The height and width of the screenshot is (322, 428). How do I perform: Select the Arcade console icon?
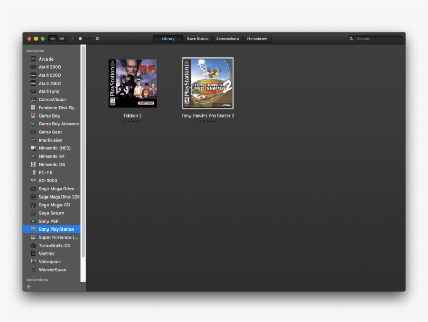coord(33,59)
